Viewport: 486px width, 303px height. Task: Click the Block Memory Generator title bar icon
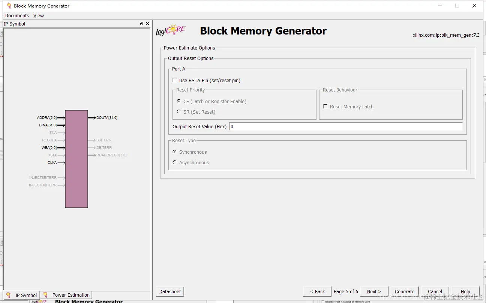[9, 6]
